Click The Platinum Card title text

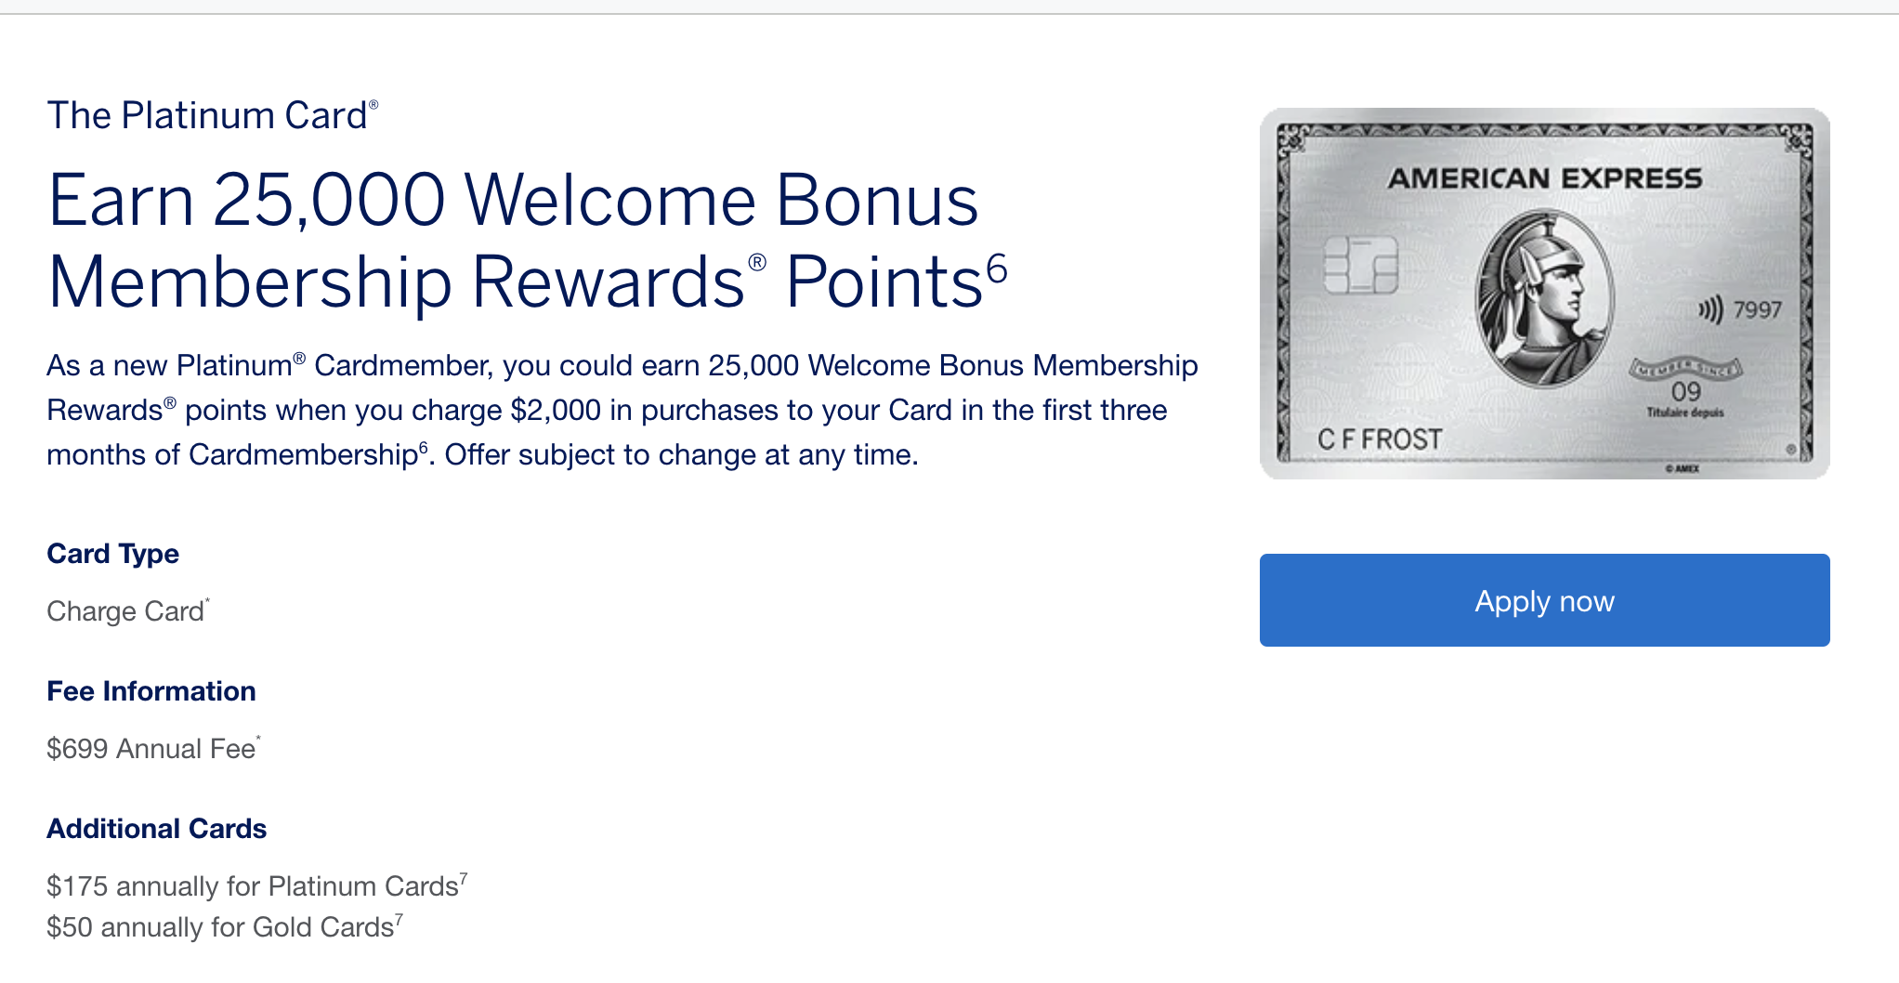coord(213,115)
